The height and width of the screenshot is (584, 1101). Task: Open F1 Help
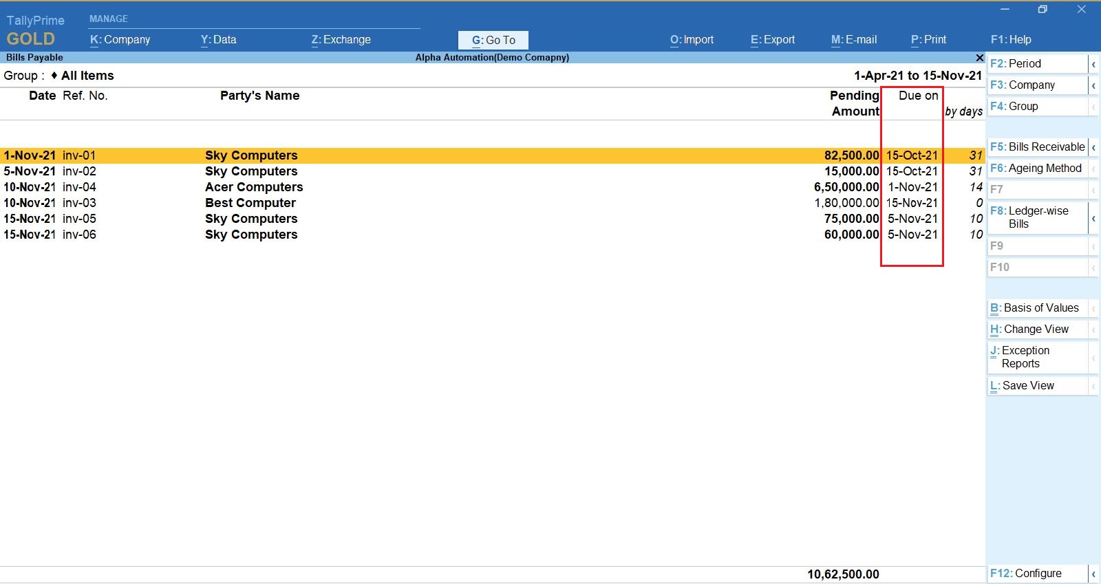coord(1010,40)
